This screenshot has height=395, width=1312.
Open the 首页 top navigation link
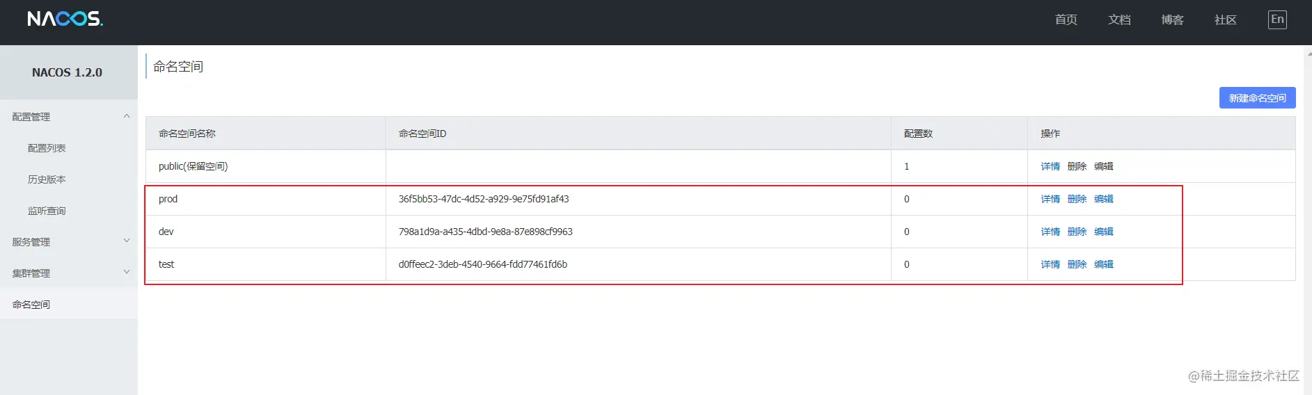click(x=1066, y=19)
